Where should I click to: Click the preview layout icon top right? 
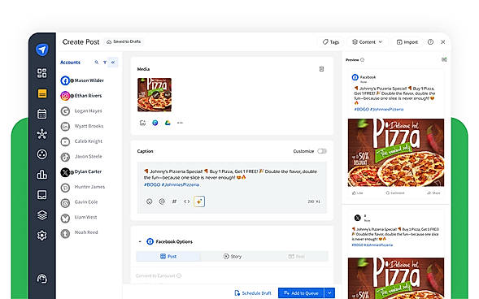(444, 59)
